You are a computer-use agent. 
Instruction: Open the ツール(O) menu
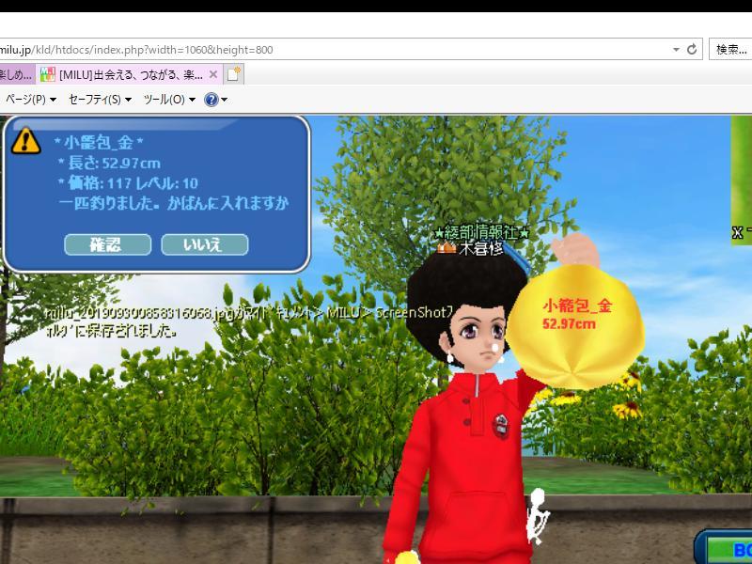(x=169, y=100)
